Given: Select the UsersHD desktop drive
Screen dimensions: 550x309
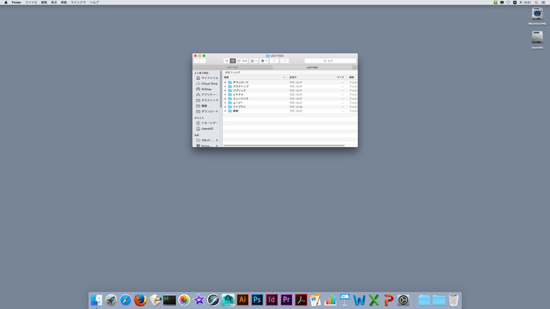Looking at the screenshot, I should tap(537, 39).
